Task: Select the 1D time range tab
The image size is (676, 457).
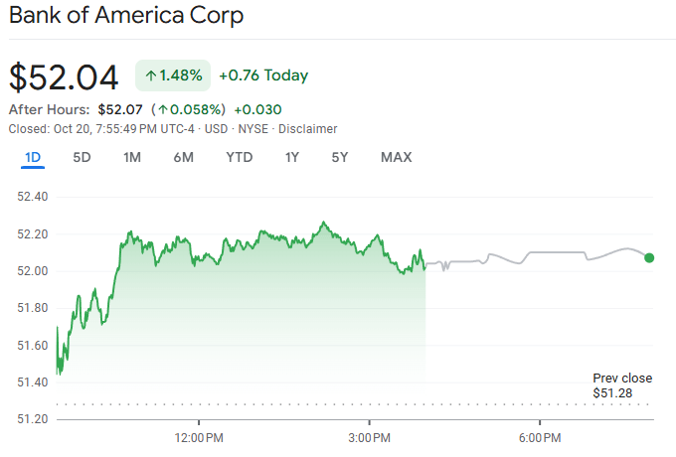Action: [x=33, y=157]
